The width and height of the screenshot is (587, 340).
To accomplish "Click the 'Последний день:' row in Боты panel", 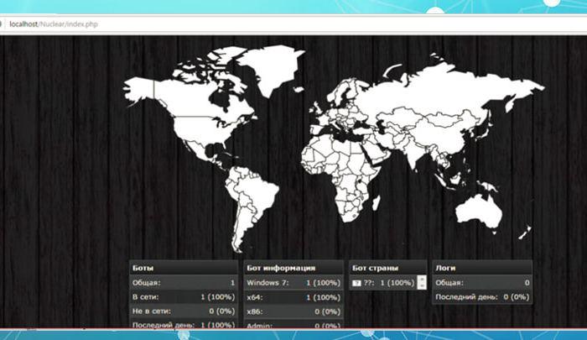I will [184, 324].
